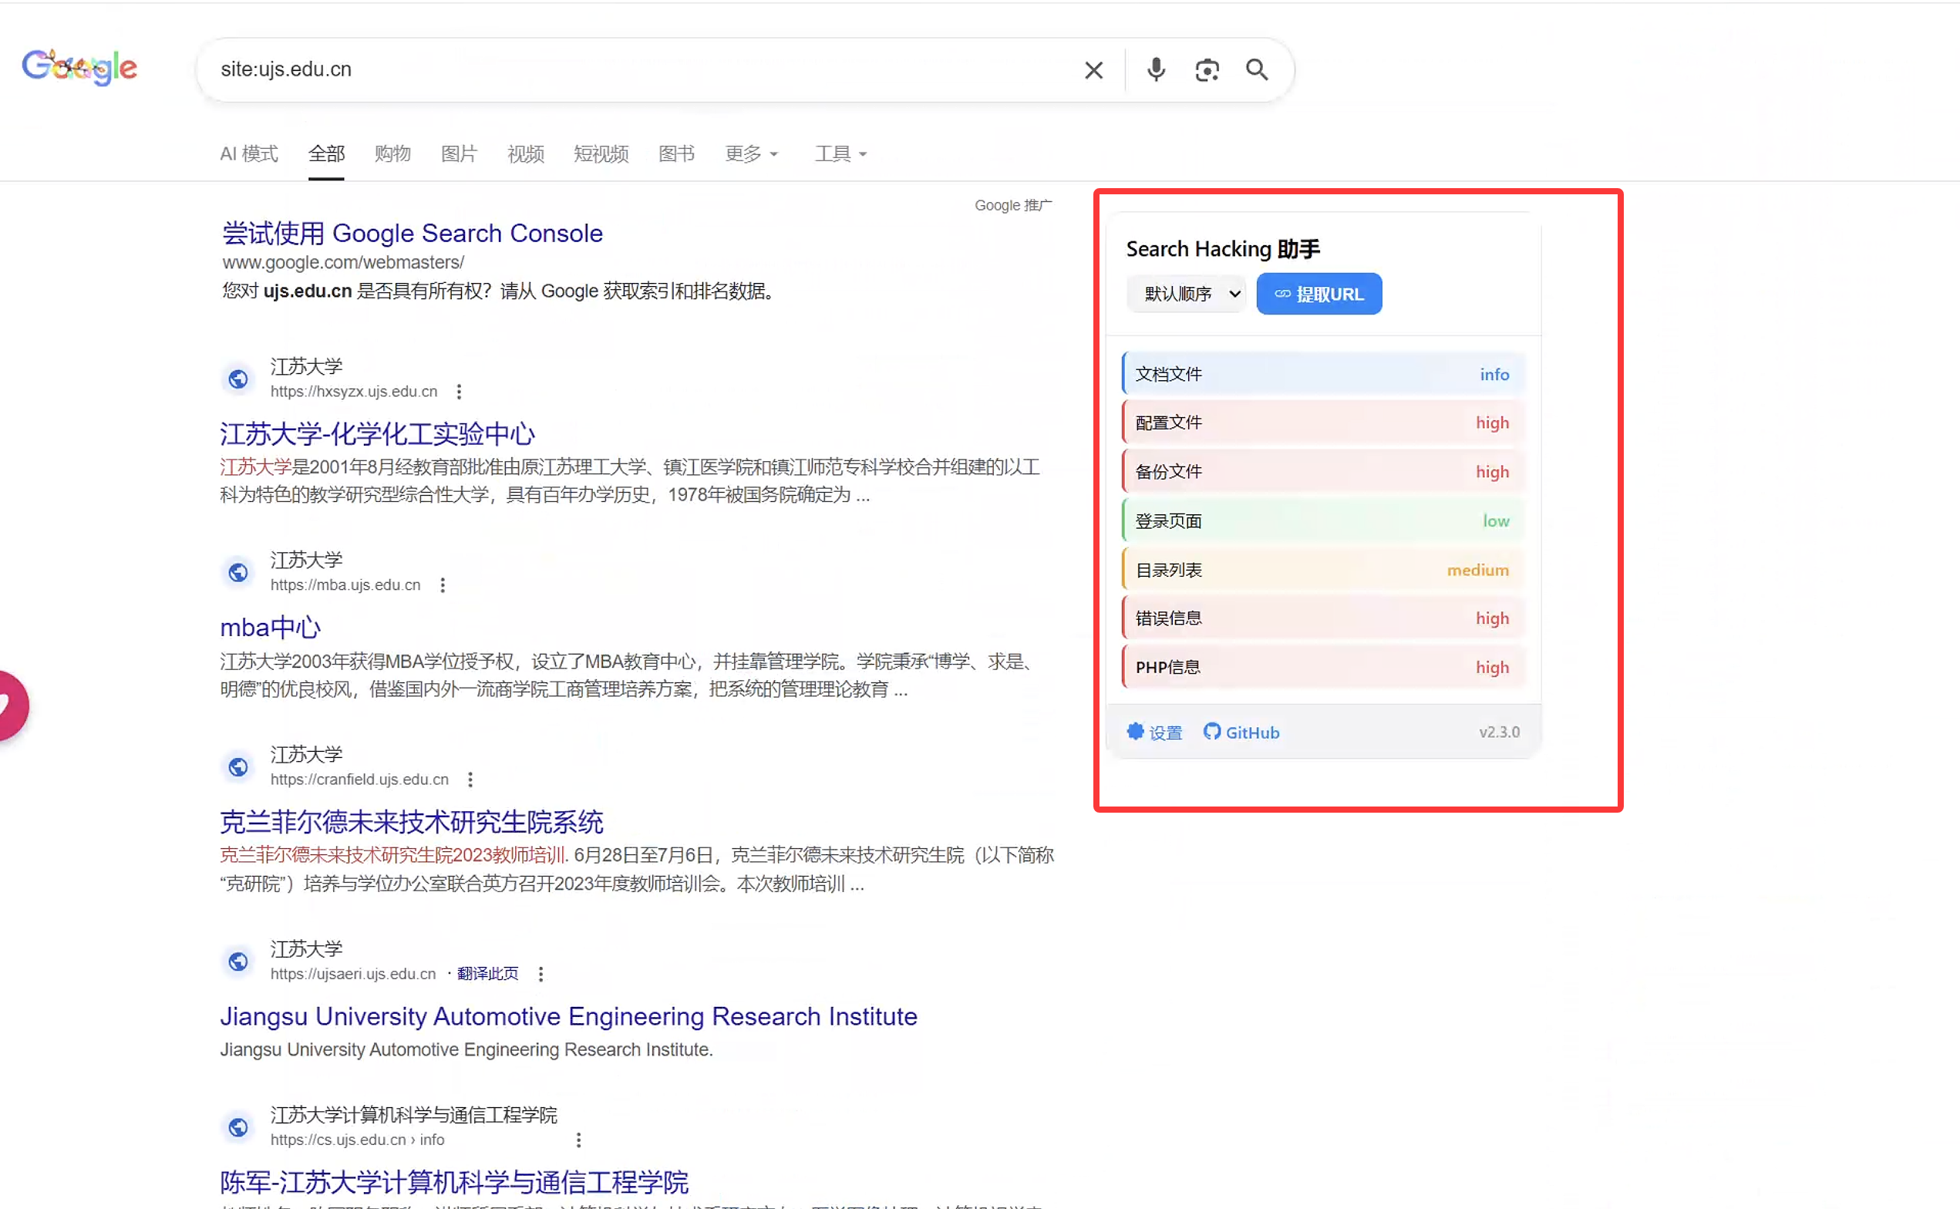The width and height of the screenshot is (1960, 1209).
Task: Open the GitHub link in helper panel
Action: click(1241, 732)
